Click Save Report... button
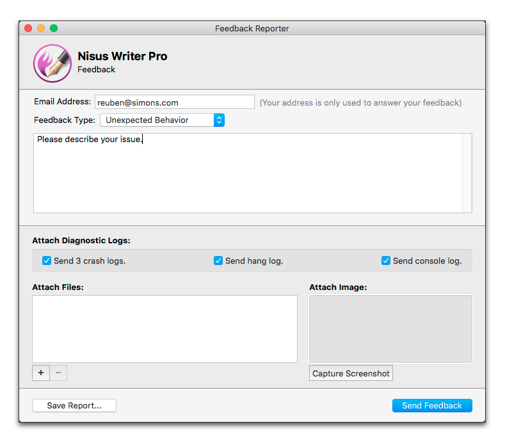The image size is (505, 443). pyautogui.click(x=74, y=405)
